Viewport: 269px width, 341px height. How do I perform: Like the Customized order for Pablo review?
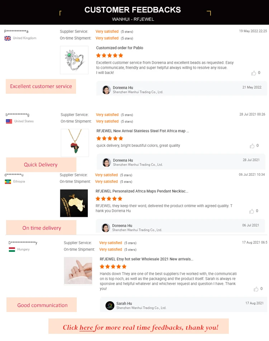254,73
